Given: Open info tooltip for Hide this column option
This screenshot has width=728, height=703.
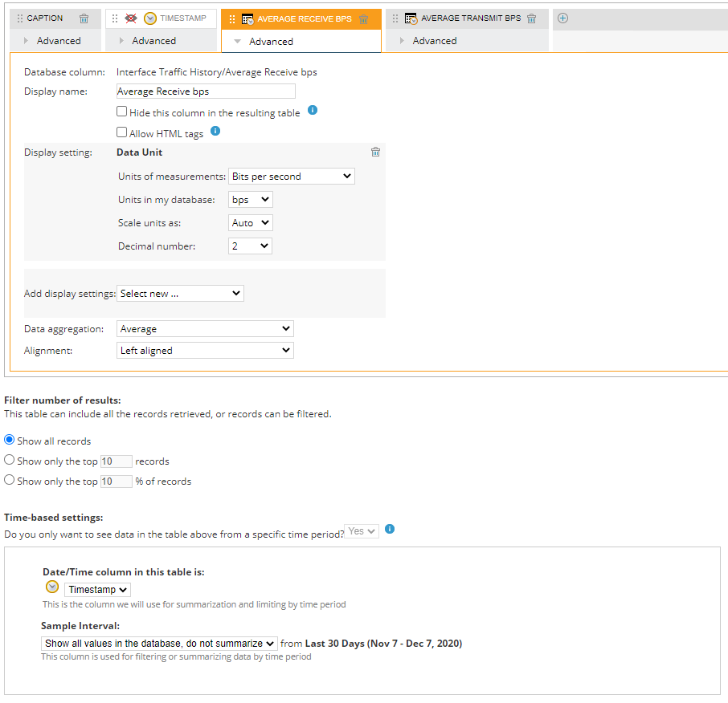Looking at the screenshot, I should coord(313,110).
